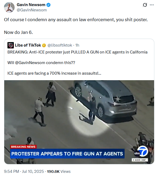Open the three-dot more options menu

pos(152,5)
